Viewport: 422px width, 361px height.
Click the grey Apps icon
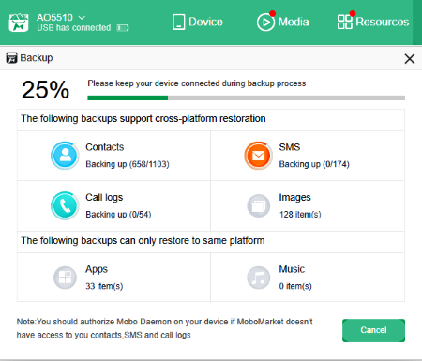click(65, 278)
